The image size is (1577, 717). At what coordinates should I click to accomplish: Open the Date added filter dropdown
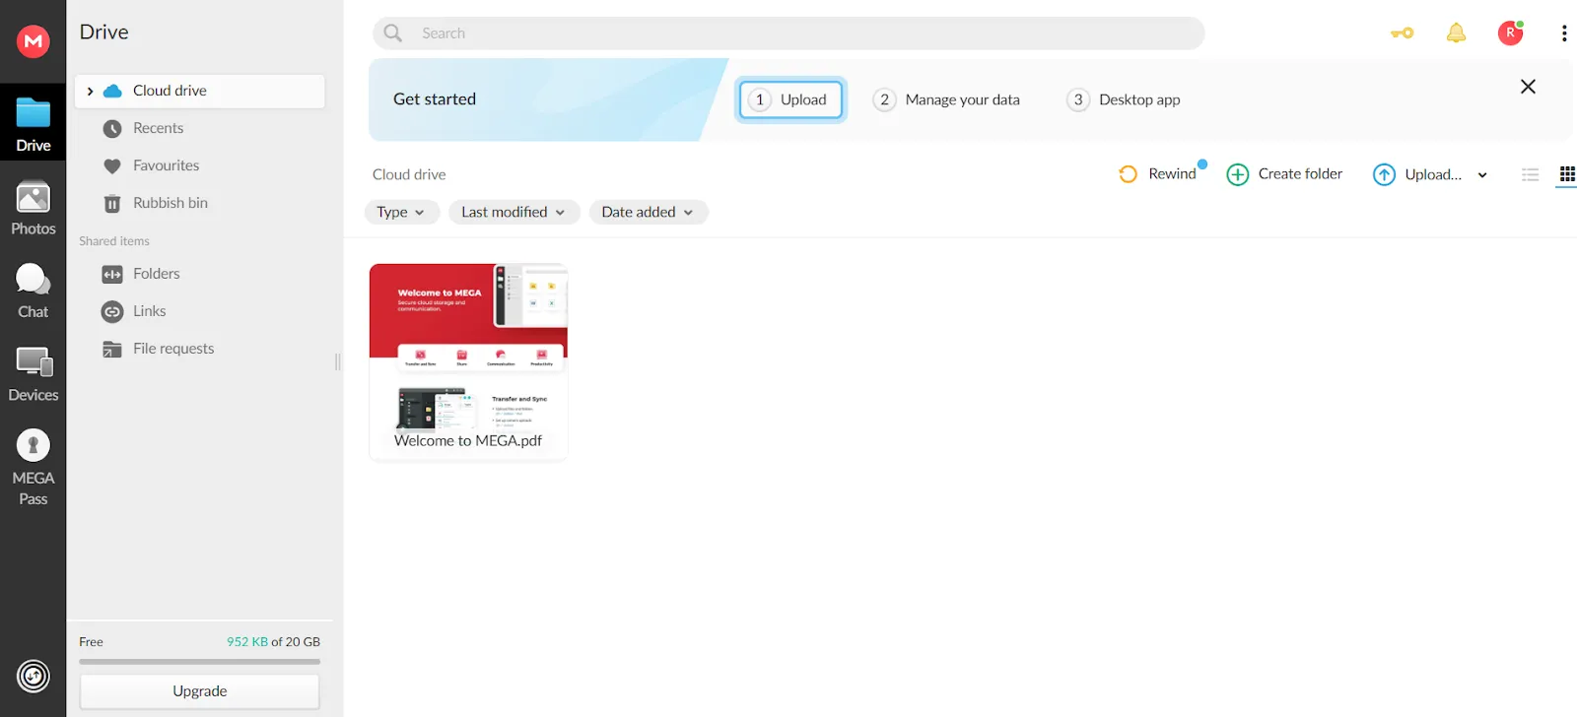649,212
